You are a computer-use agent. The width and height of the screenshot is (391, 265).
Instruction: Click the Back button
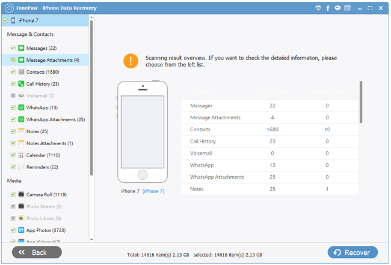pos(37,252)
